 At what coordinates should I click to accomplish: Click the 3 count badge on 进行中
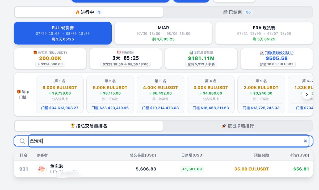[x=99, y=12]
